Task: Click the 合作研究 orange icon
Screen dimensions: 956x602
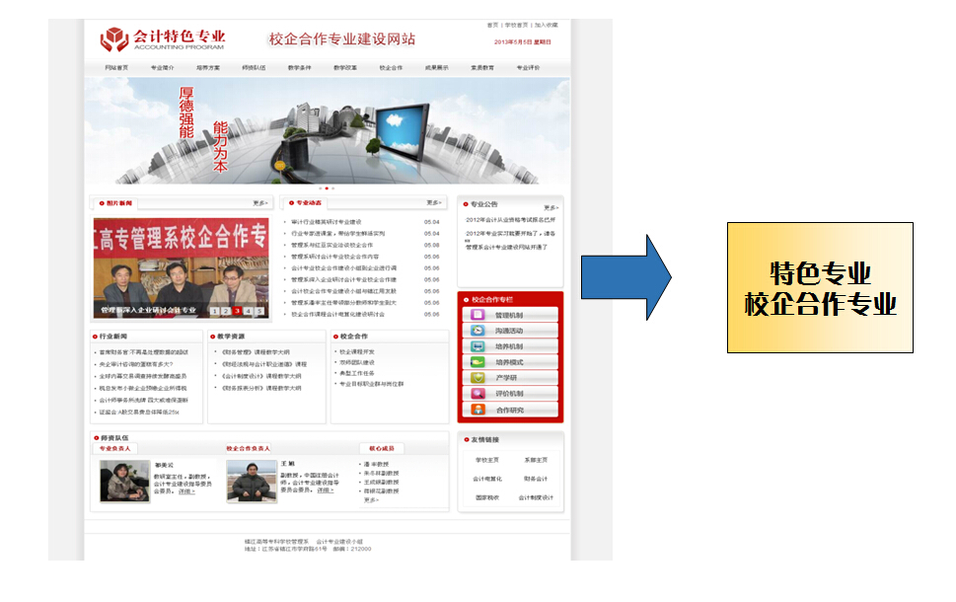Action: tap(478, 410)
